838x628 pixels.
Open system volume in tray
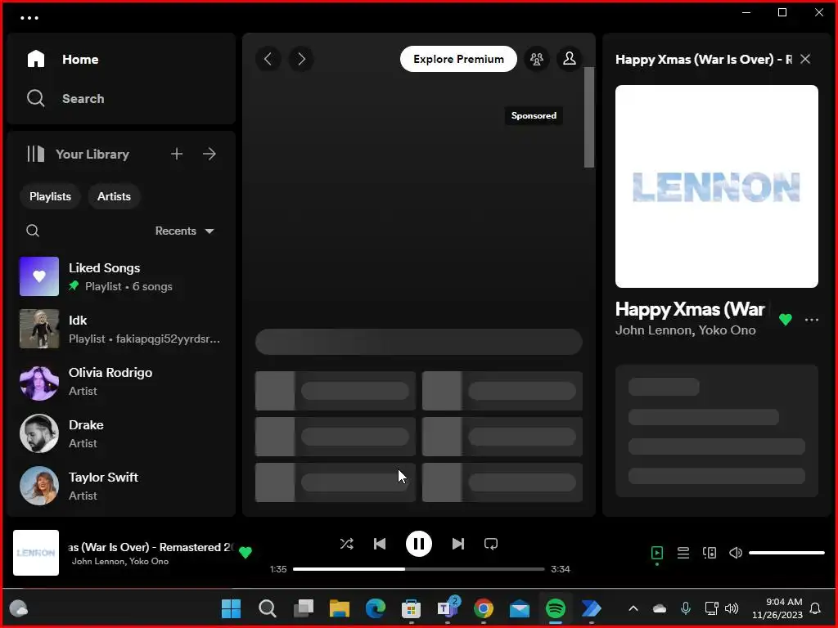(x=732, y=608)
